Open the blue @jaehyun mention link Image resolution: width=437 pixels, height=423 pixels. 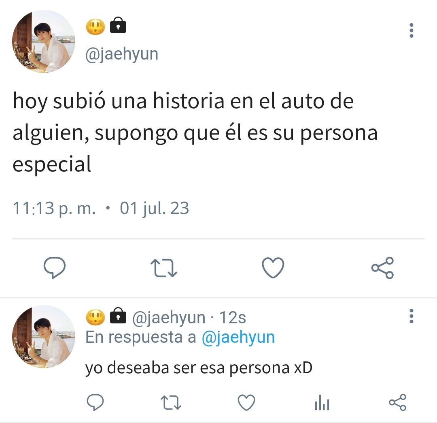tap(238, 338)
